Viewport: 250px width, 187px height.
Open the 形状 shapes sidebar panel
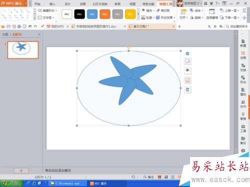243,80
